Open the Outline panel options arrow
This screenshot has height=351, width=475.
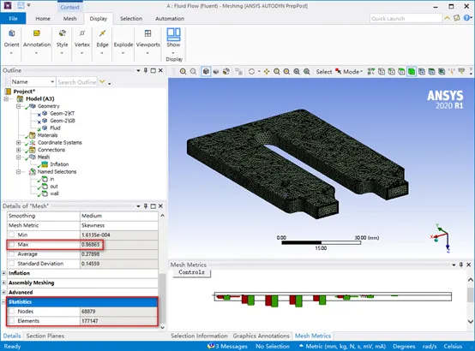tap(138, 70)
